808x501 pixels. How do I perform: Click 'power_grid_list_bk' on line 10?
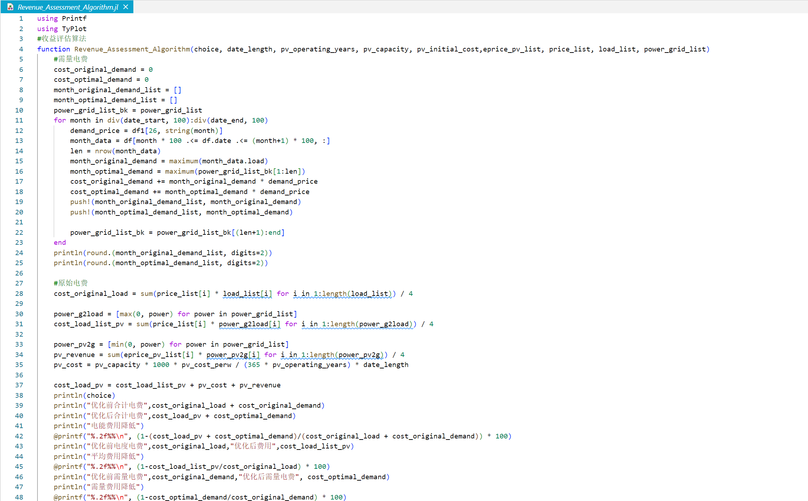point(91,110)
